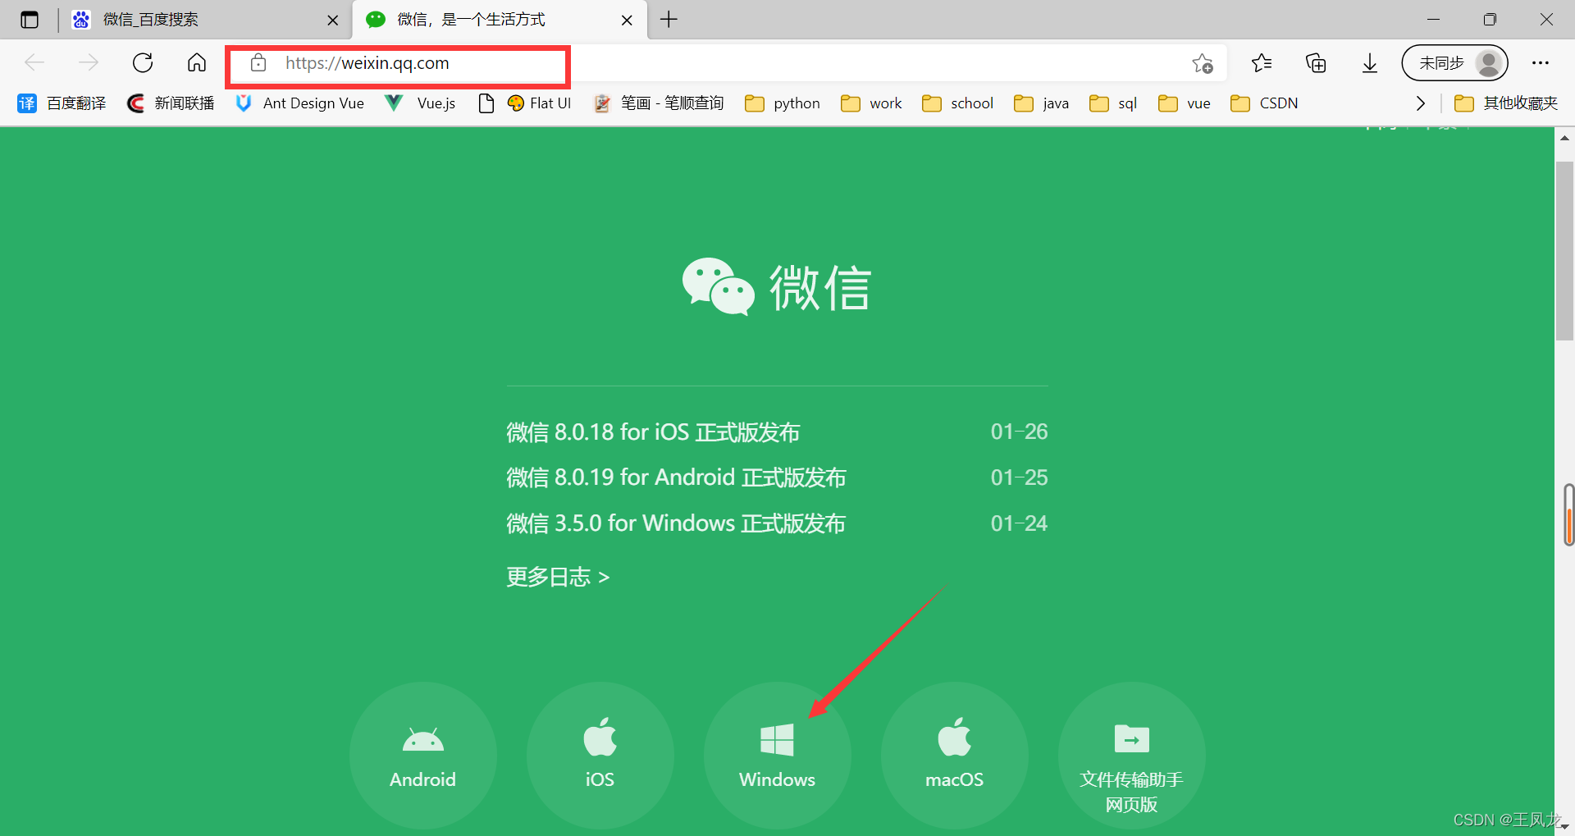Open the downloads panel

coord(1370,63)
